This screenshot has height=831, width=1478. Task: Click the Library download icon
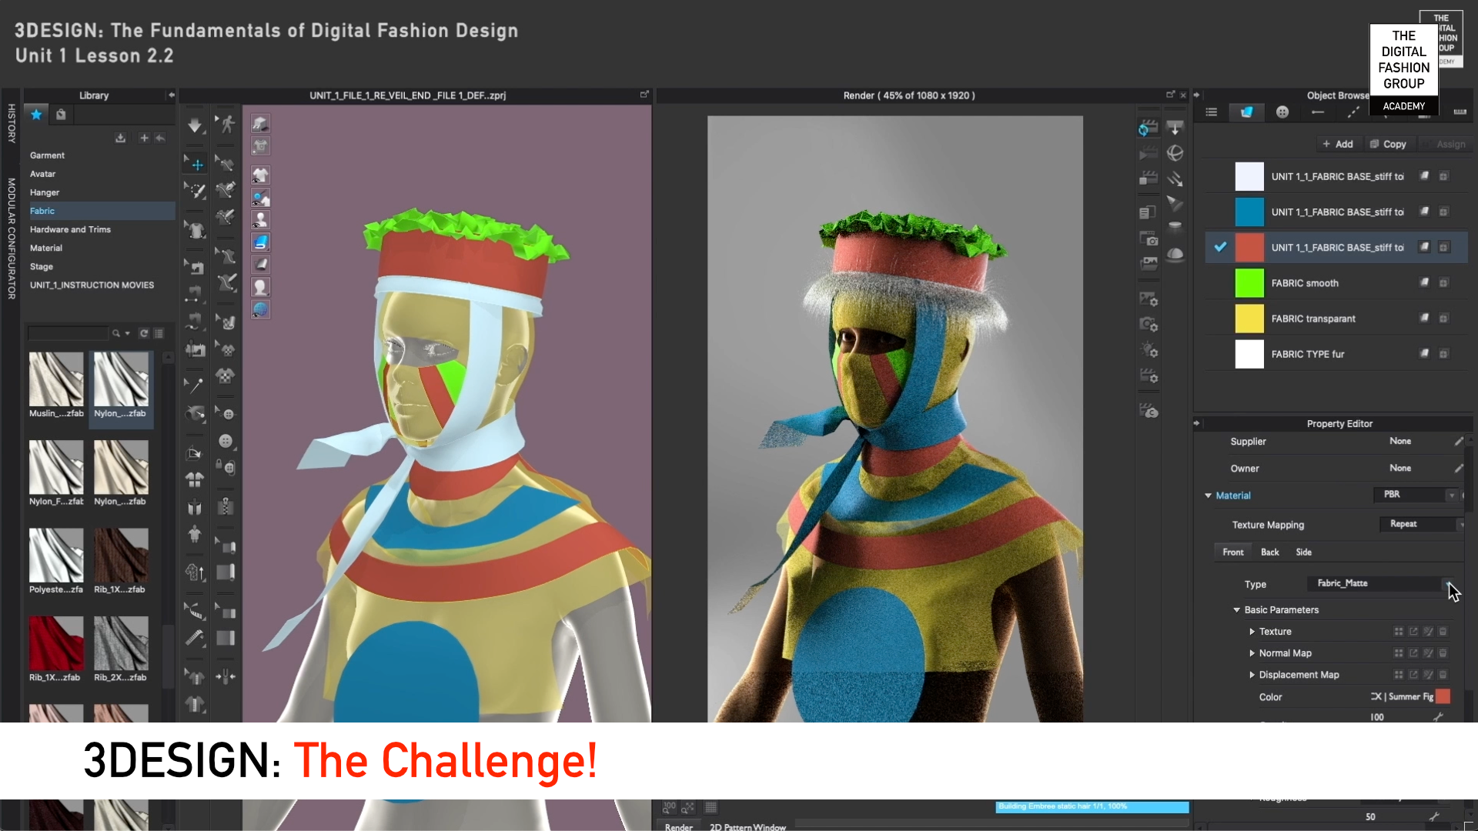(x=120, y=138)
